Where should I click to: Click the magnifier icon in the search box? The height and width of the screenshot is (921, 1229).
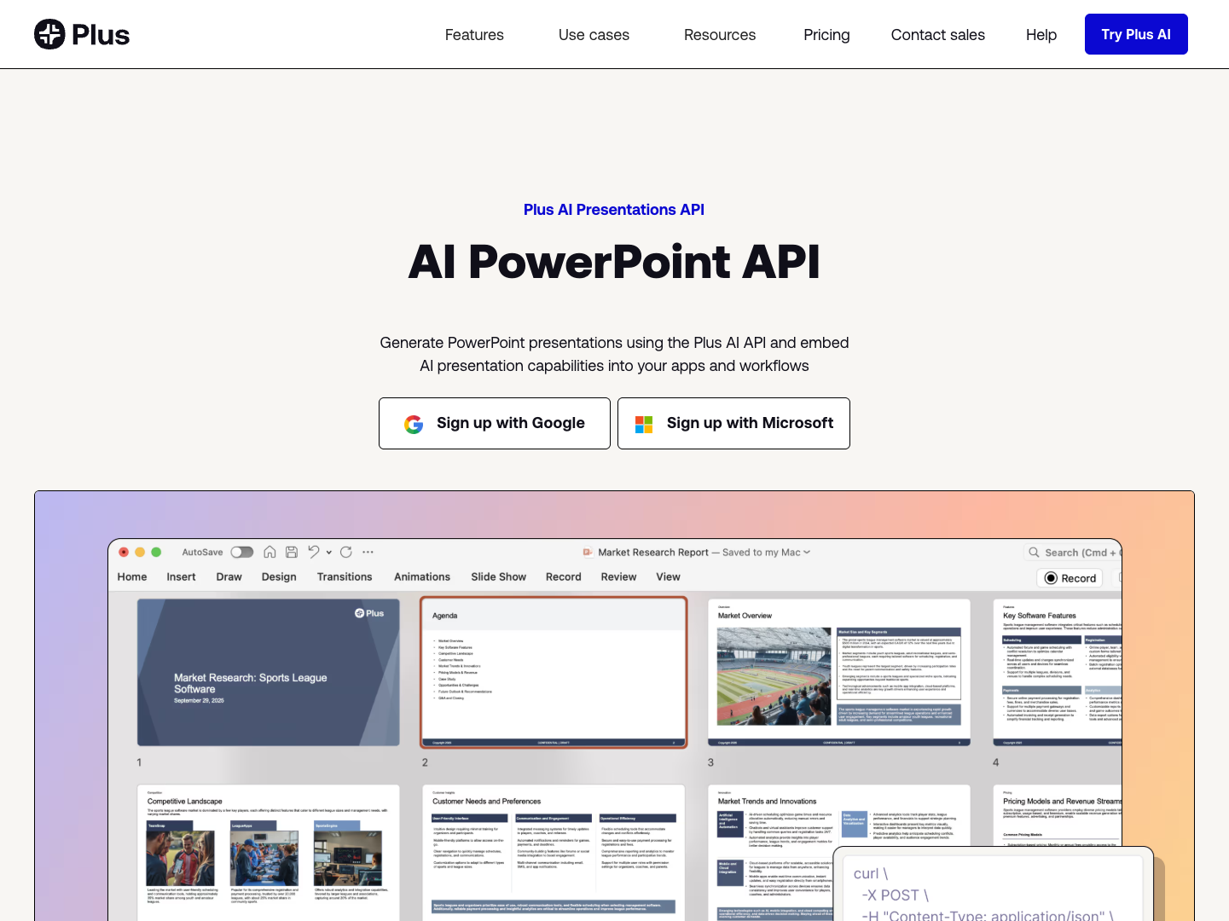click(1032, 552)
